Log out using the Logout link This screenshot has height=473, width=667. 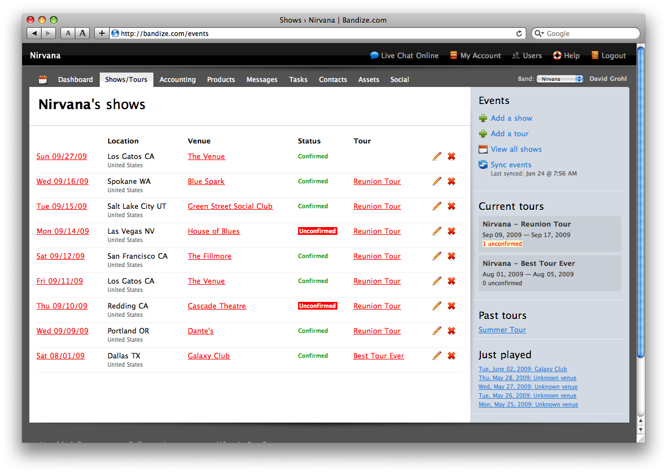tap(614, 56)
